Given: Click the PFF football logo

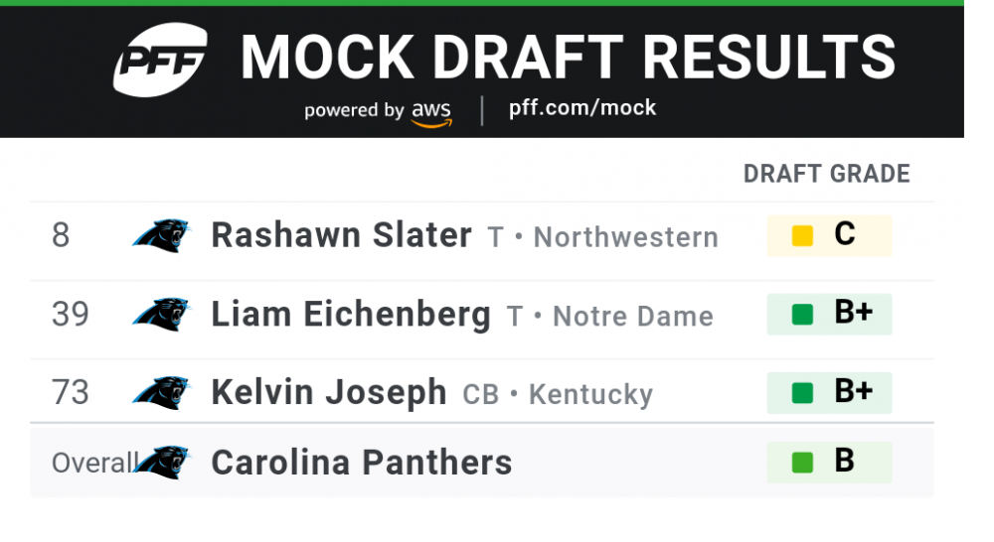Looking at the screenshot, I should tap(159, 60).
